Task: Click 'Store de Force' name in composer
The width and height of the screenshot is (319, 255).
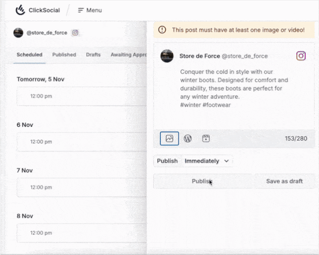Action: [200, 56]
